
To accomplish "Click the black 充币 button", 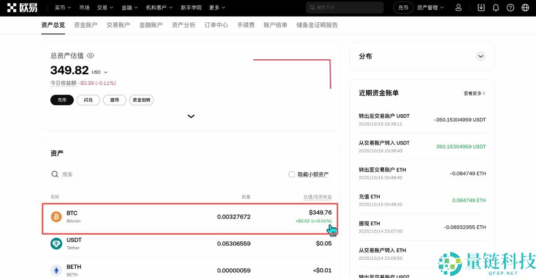I will 62,100.
